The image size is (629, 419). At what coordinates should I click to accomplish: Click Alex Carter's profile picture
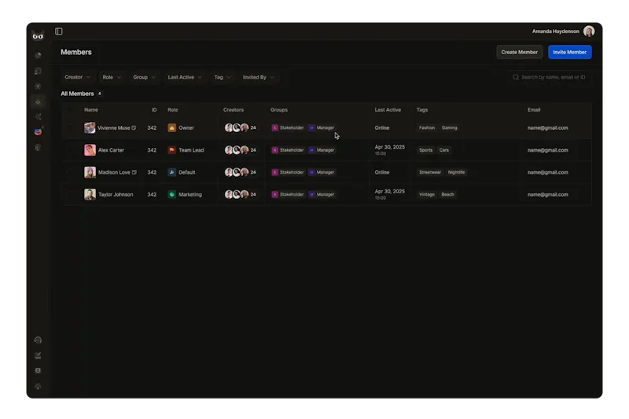tap(90, 150)
